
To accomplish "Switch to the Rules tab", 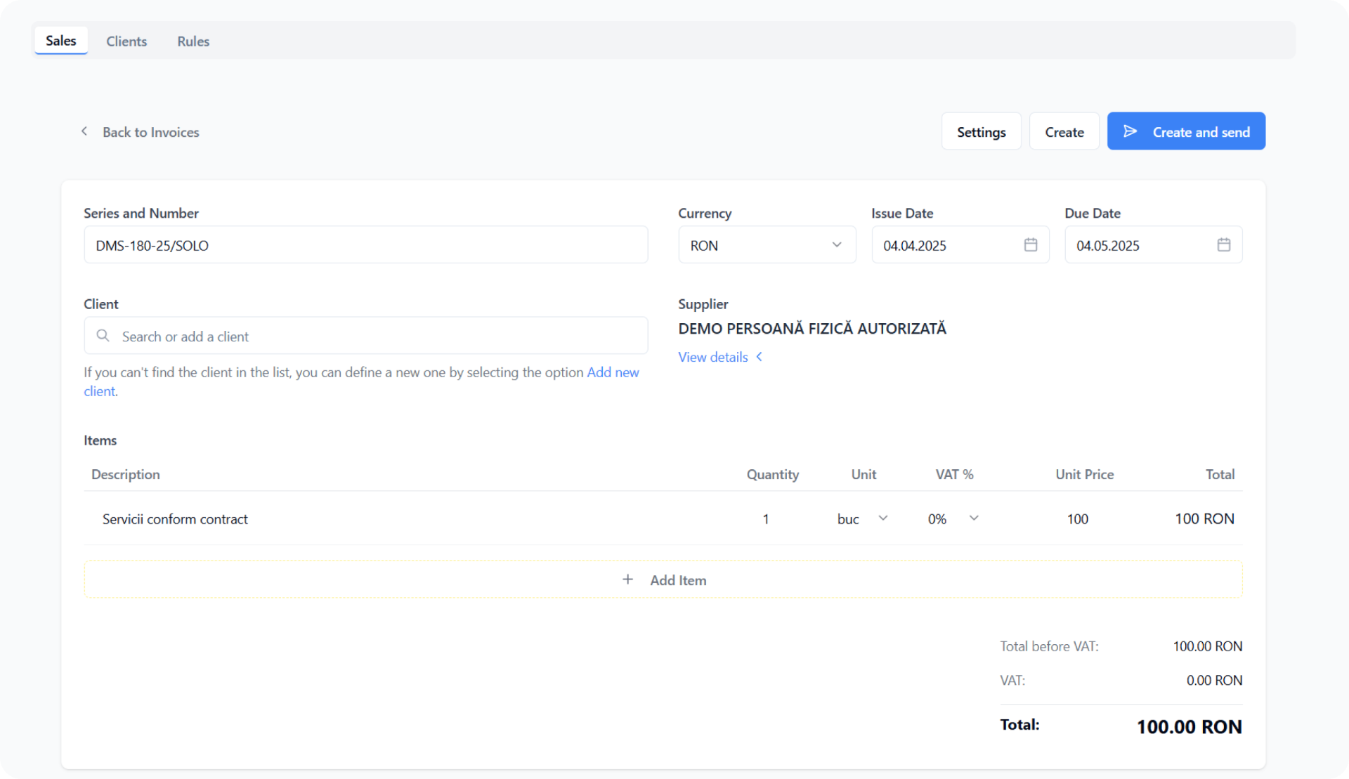I will point(193,41).
